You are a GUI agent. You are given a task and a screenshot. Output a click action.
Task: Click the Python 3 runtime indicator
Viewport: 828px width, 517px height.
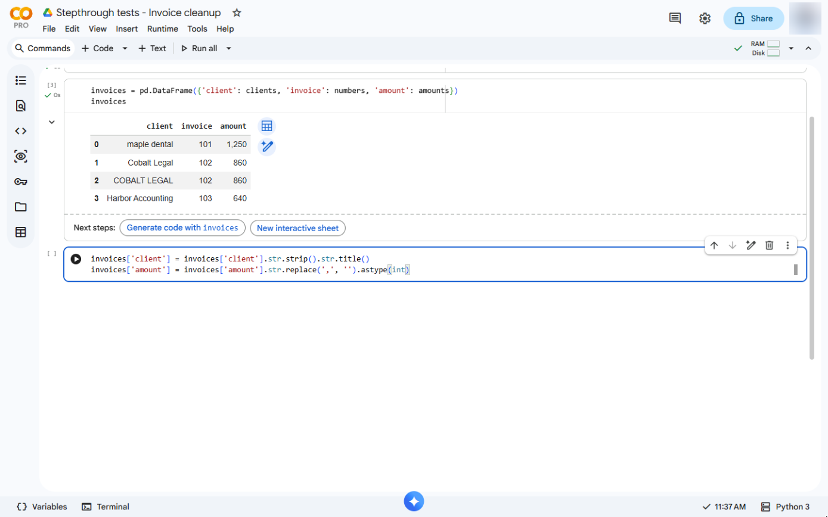[x=785, y=507]
